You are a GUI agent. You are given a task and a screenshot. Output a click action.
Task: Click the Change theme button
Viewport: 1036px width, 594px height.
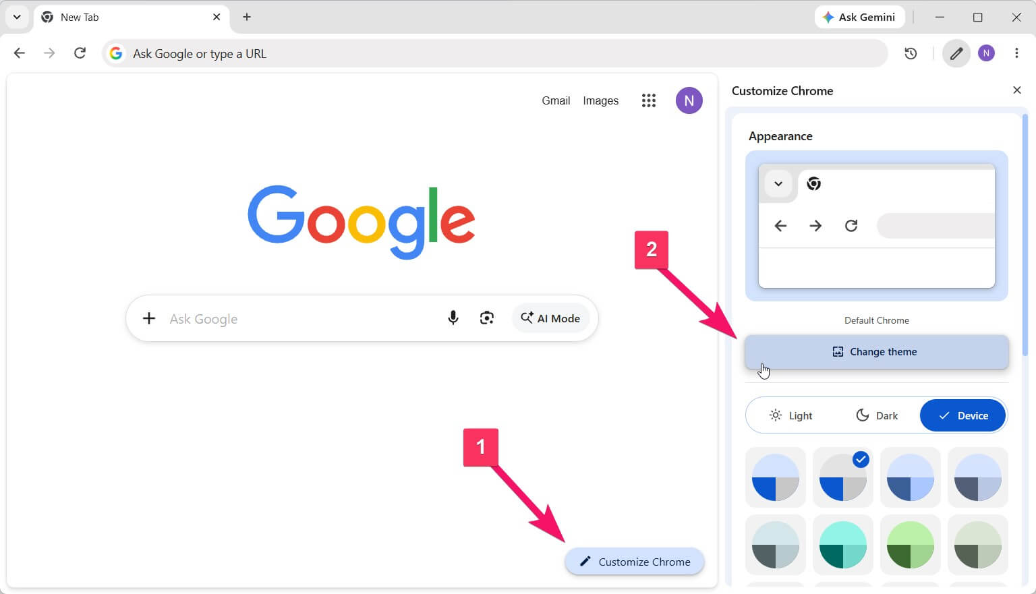click(x=877, y=351)
